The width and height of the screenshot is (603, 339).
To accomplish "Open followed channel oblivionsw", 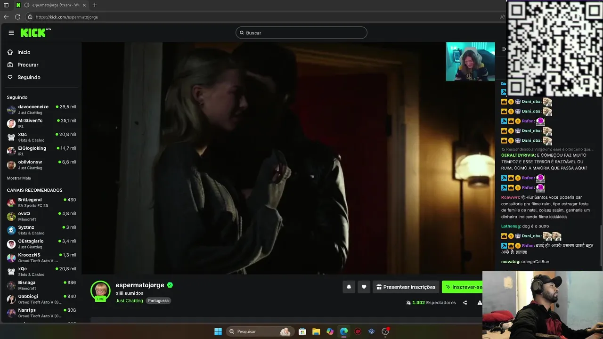I will pyautogui.click(x=41, y=165).
